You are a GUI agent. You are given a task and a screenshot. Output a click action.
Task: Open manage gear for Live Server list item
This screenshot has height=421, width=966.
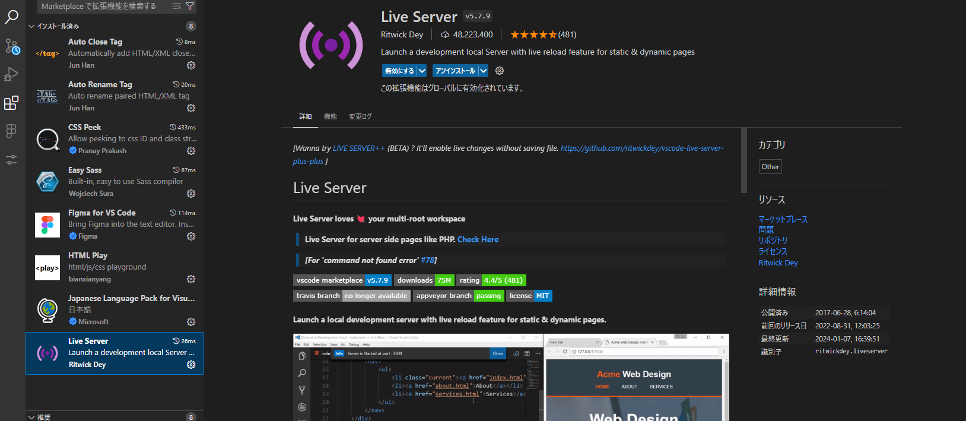click(191, 365)
